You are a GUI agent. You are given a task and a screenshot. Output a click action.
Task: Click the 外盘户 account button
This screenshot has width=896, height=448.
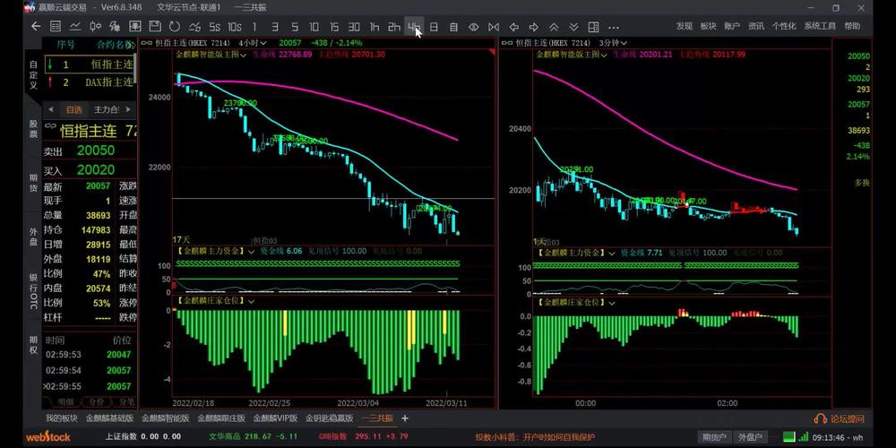[x=749, y=437]
